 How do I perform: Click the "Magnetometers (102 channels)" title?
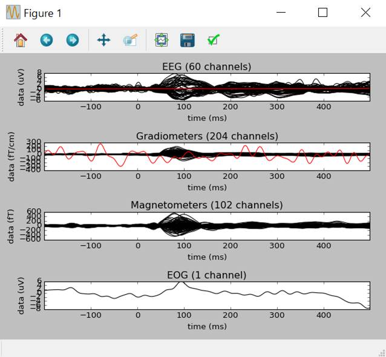pyautogui.click(x=206, y=205)
